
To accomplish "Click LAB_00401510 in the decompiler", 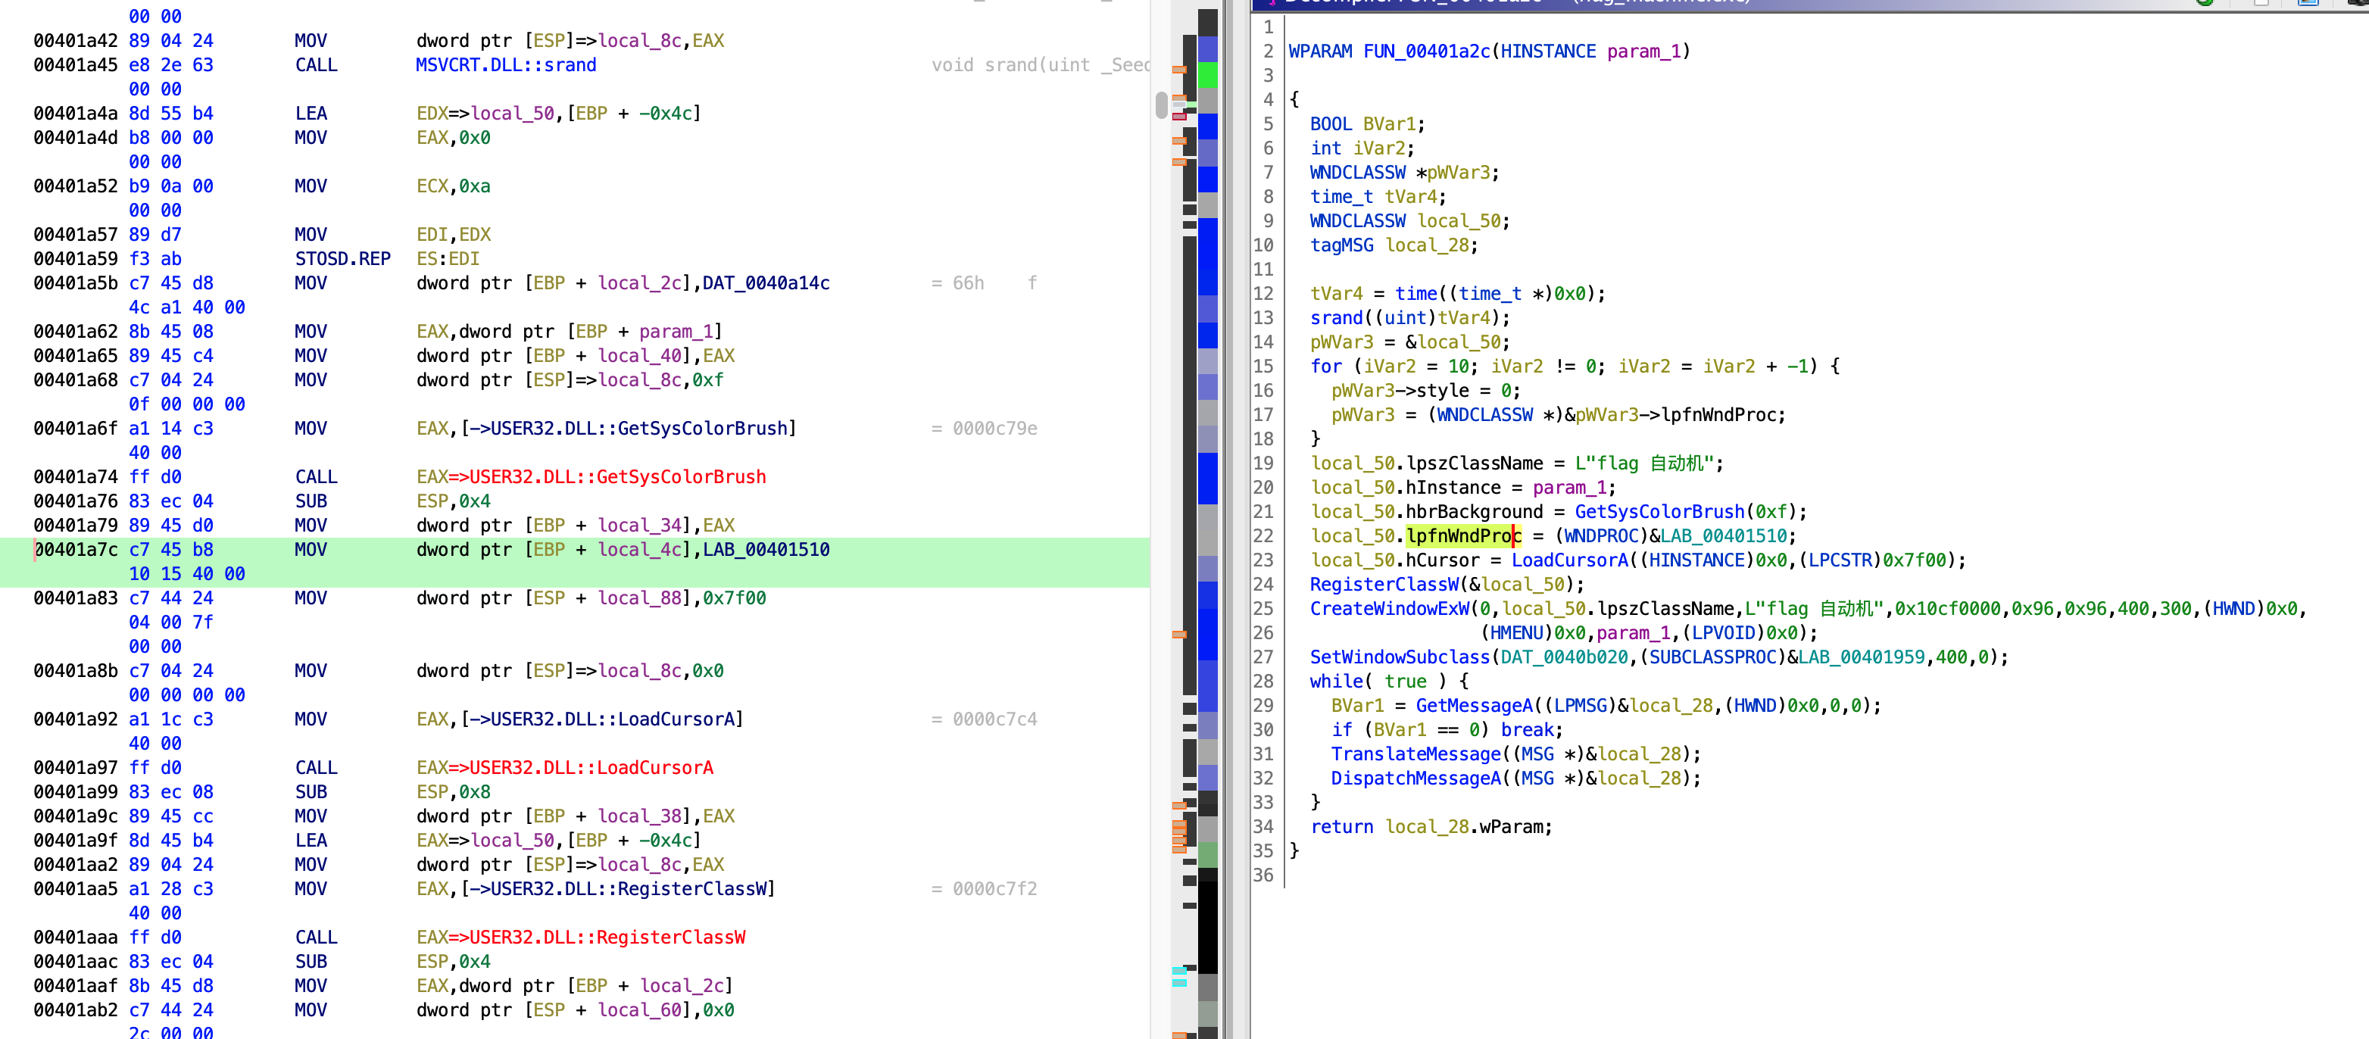I will (x=1724, y=535).
